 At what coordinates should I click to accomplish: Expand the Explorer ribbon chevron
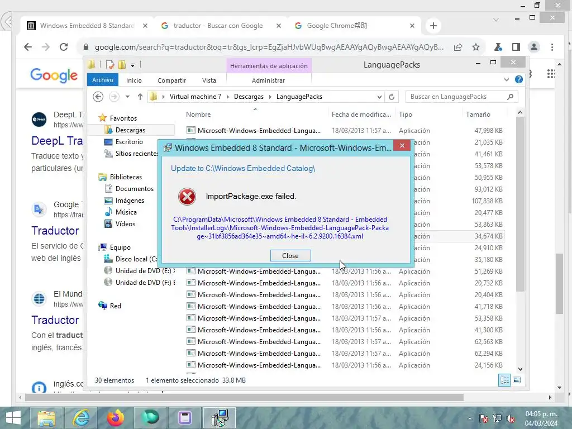[x=506, y=79]
